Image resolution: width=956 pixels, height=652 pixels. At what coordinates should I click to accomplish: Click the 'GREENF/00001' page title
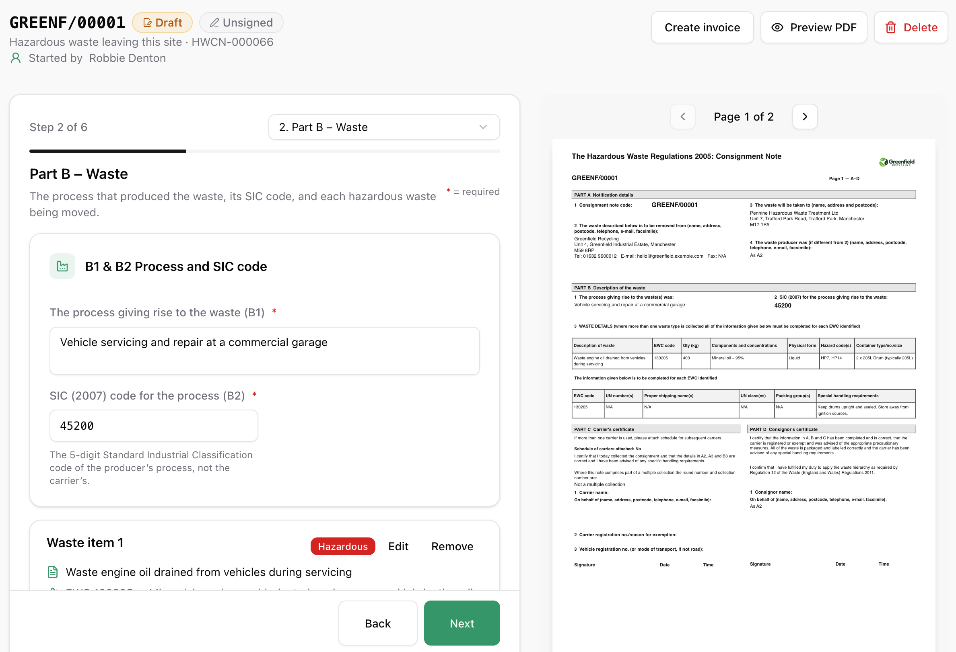(x=68, y=23)
